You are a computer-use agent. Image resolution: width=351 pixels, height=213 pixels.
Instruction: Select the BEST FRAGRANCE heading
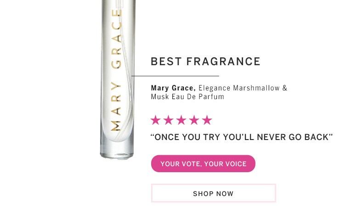click(x=205, y=62)
